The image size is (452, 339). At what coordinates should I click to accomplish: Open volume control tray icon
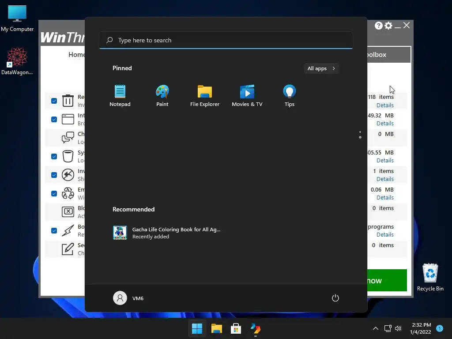[398, 328]
